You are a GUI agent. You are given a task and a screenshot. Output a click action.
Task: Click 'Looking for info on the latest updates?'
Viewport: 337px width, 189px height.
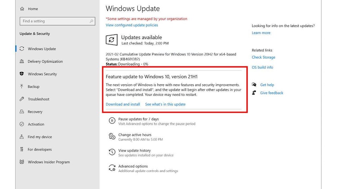click(x=283, y=26)
